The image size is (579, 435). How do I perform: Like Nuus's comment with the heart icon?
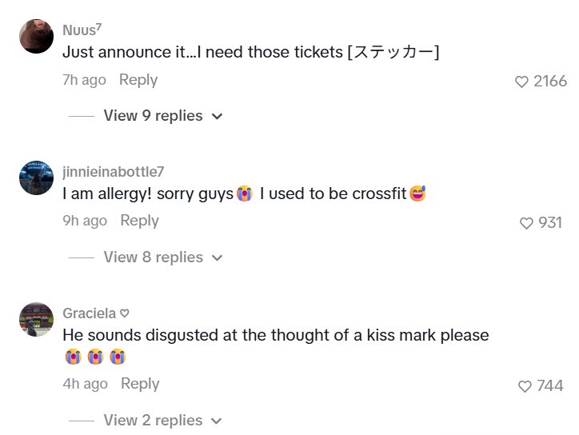(x=522, y=82)
